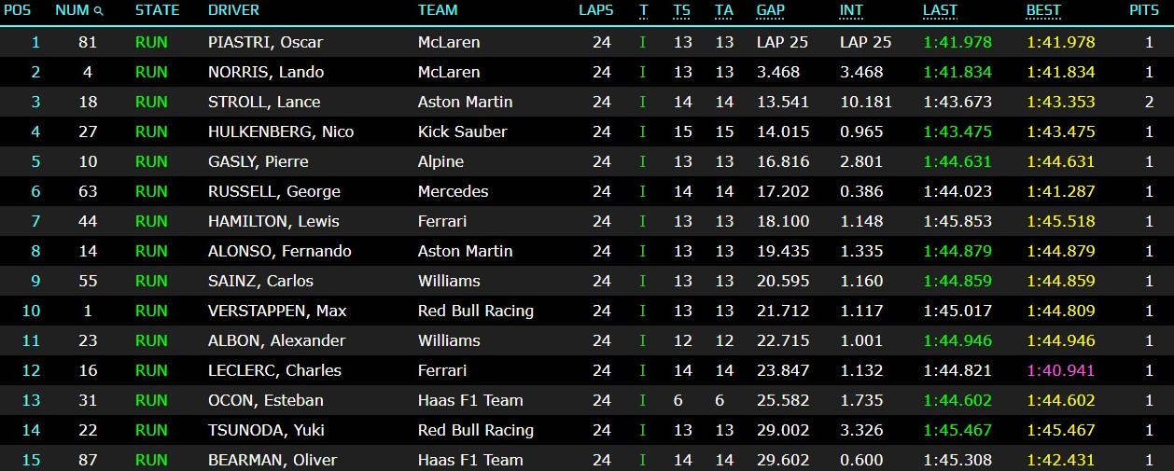This screenshot has width=1174, height=471.
Task: Click the TA column header
Action: [723, 10]
